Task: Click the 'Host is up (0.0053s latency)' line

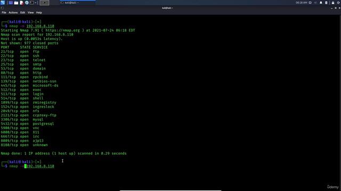Action: (31, 39)
